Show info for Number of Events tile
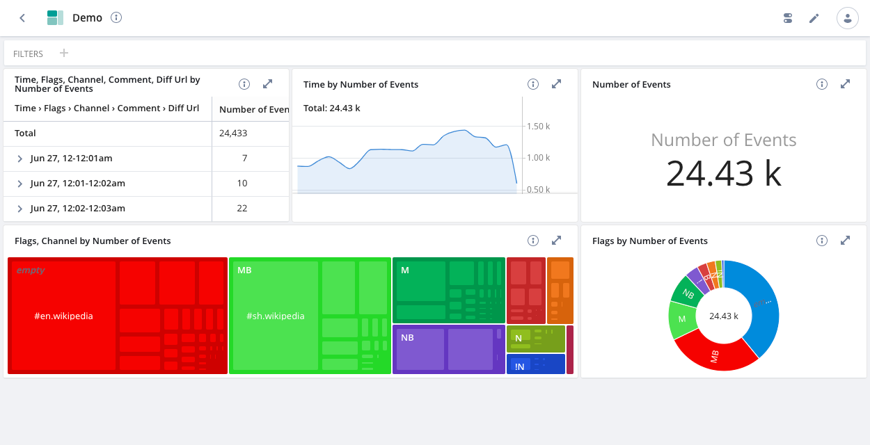The image size is (870, 445). click(822, 84)
